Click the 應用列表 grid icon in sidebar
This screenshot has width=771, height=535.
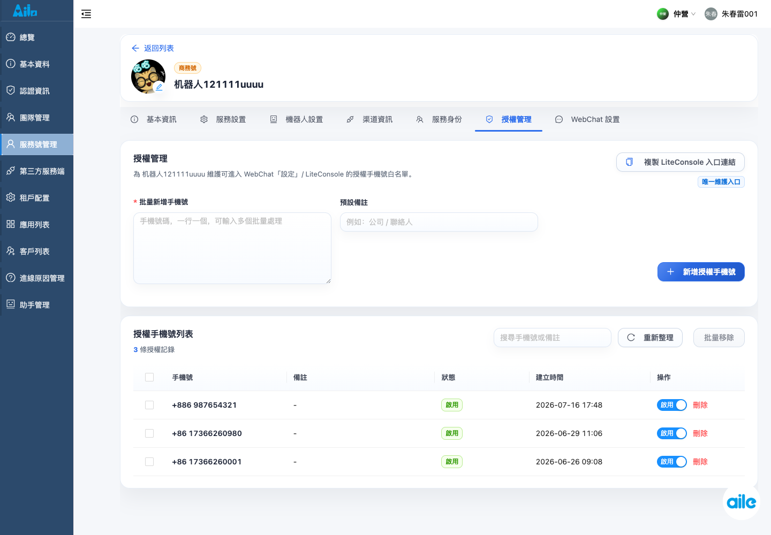[11, 224]
